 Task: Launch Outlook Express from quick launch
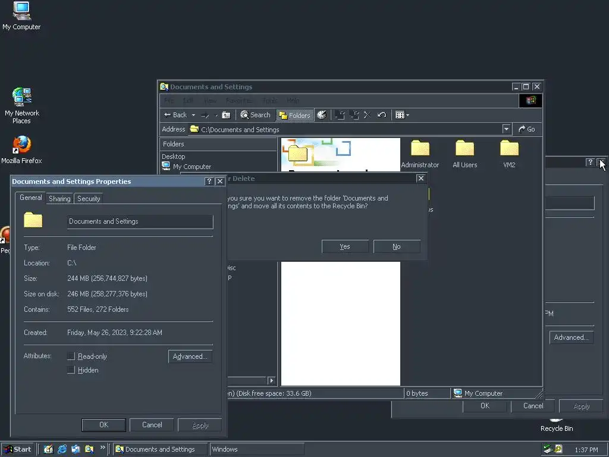coord(76,449)
